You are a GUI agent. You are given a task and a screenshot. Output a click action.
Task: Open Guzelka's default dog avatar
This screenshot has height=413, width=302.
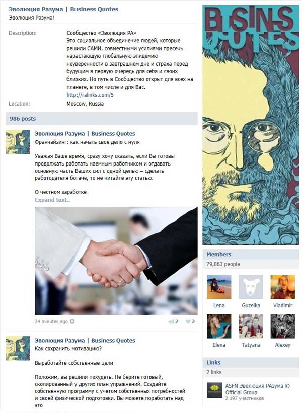[251, 287]
